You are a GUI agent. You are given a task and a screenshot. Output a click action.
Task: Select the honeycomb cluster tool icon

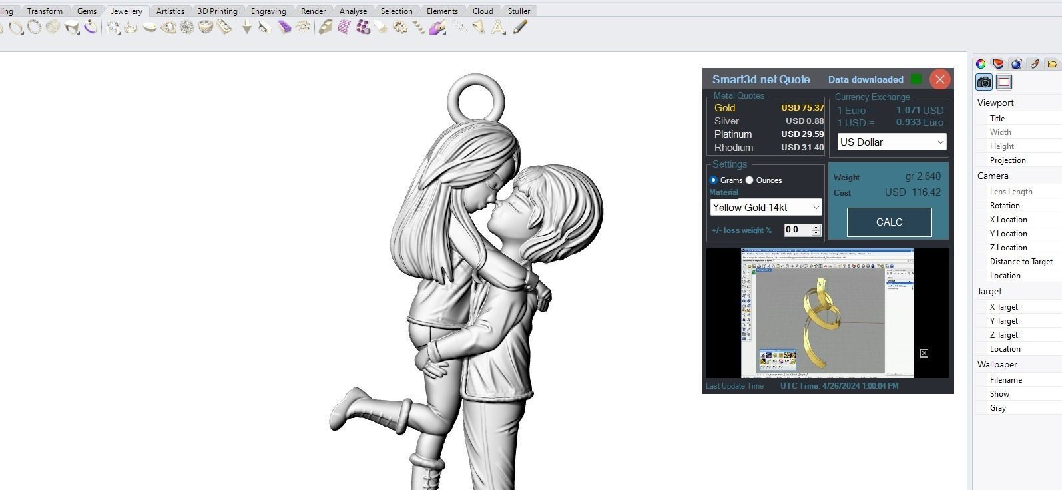tap(303, 27)
